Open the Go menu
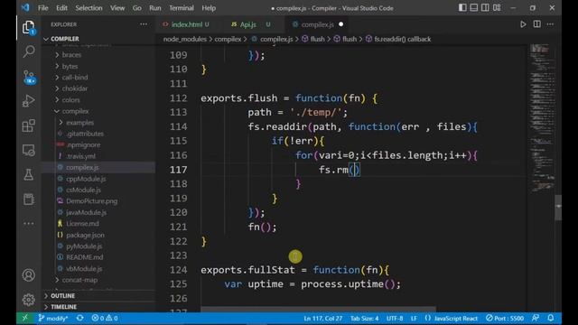 (136, 8)
